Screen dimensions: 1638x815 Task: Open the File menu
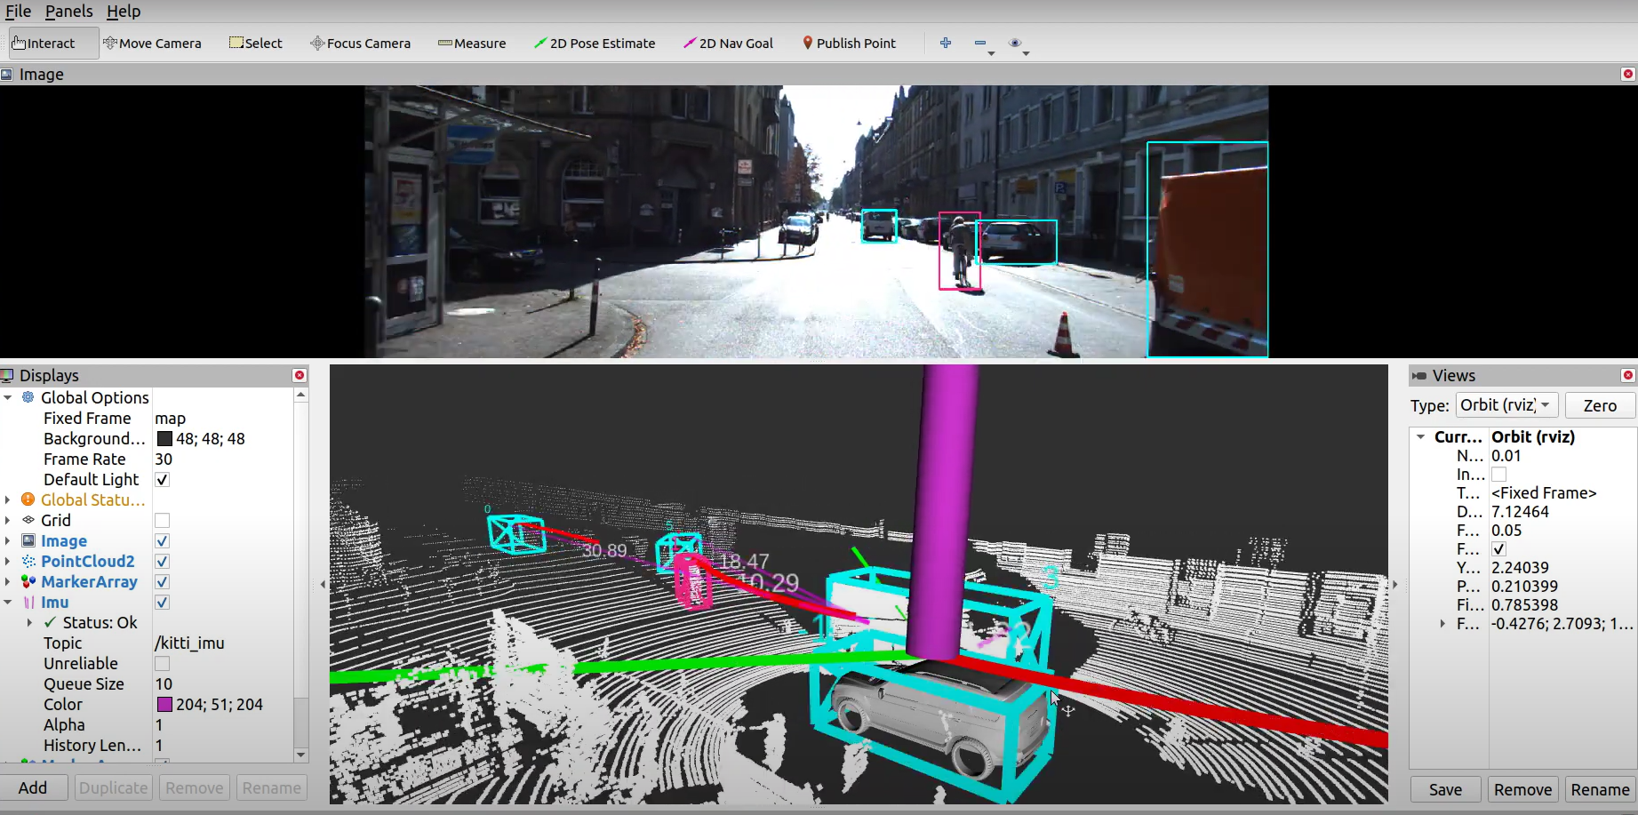click(x=18, y=11)
